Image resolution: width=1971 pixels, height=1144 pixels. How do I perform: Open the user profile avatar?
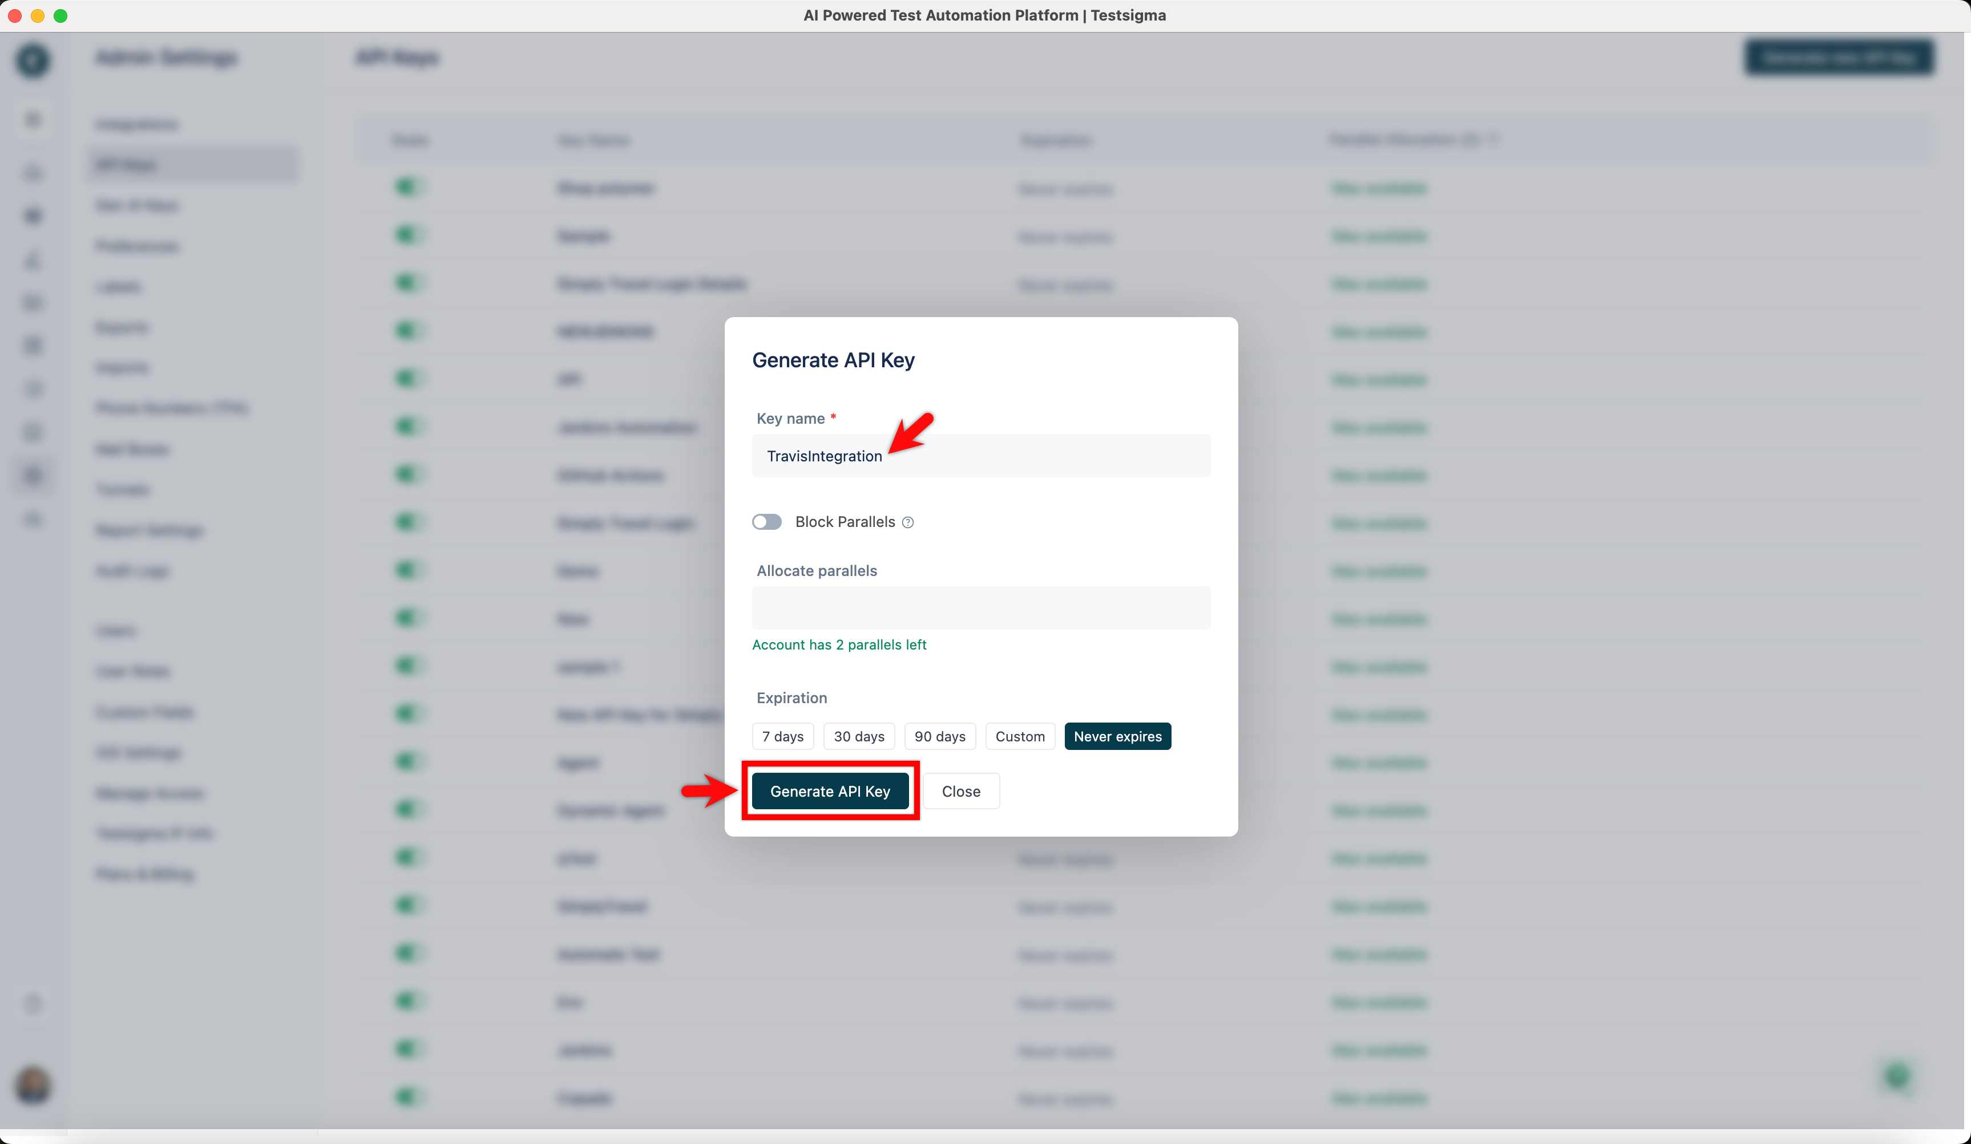coord(33,1085)
